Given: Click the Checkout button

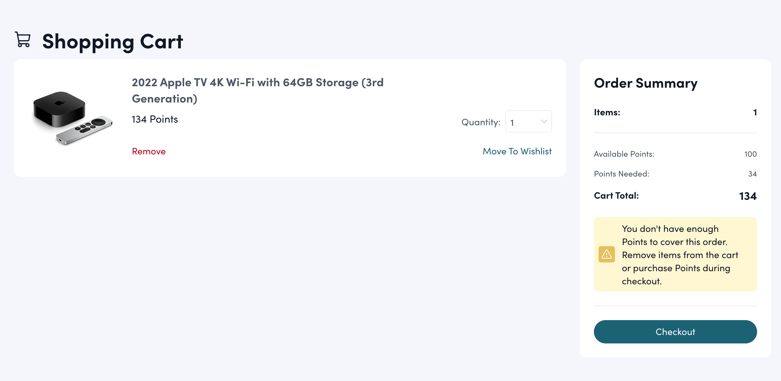Looking at the screenshot, I should pos(675,332).
